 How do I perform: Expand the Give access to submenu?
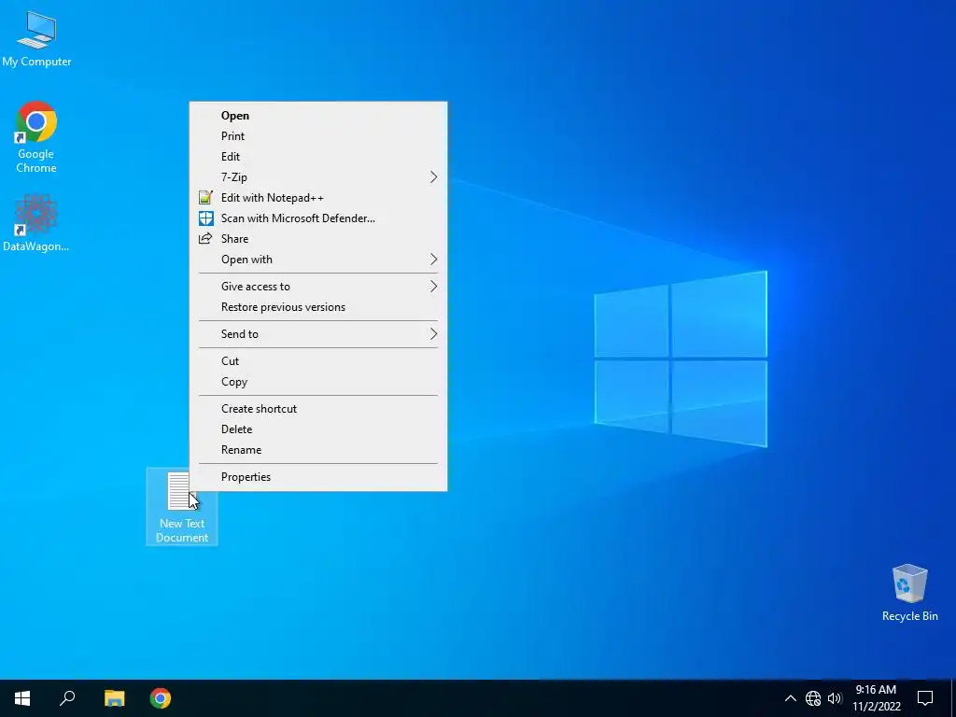point(318,287)
